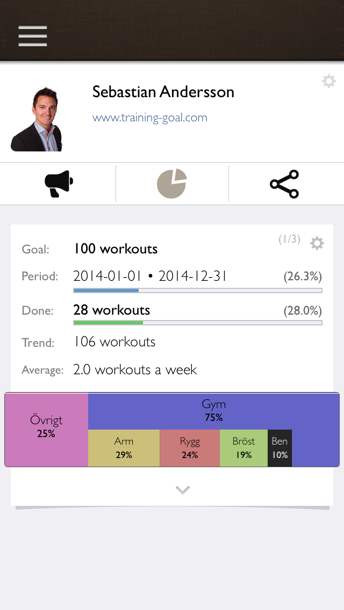Screen dimensions: 344x610
Task: Select the Gym 75% block
Action: click(x=213, y=411)
